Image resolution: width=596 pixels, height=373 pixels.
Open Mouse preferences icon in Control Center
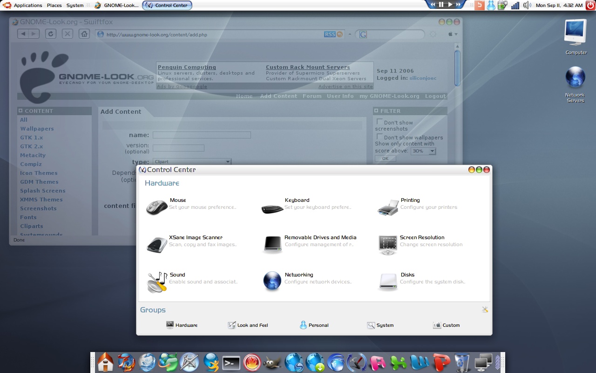tap(157, 207)
